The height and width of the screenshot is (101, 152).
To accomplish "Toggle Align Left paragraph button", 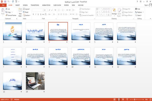I will point(59,14).
